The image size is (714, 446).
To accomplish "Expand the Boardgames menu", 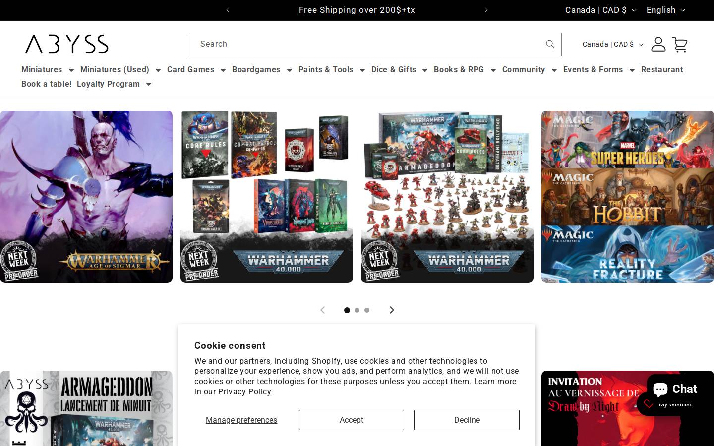I will tap(262, 70).
